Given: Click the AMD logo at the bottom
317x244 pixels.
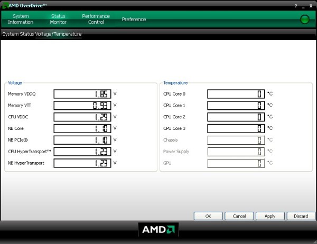Looking at the screenshot, I should coord(158,229).
